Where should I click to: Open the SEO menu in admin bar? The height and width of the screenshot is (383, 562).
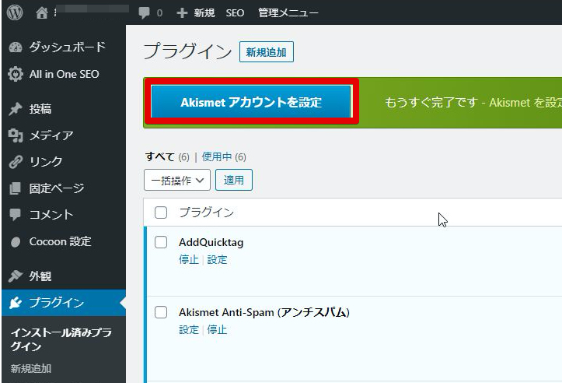click(235, 13)
